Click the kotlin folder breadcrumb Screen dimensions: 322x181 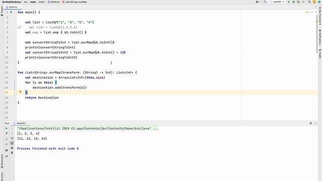[x=42, y=2]
